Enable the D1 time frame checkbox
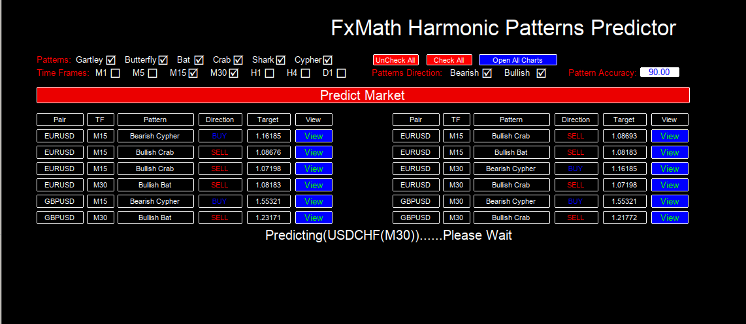746x324 pixels. [x=341, y=73]
